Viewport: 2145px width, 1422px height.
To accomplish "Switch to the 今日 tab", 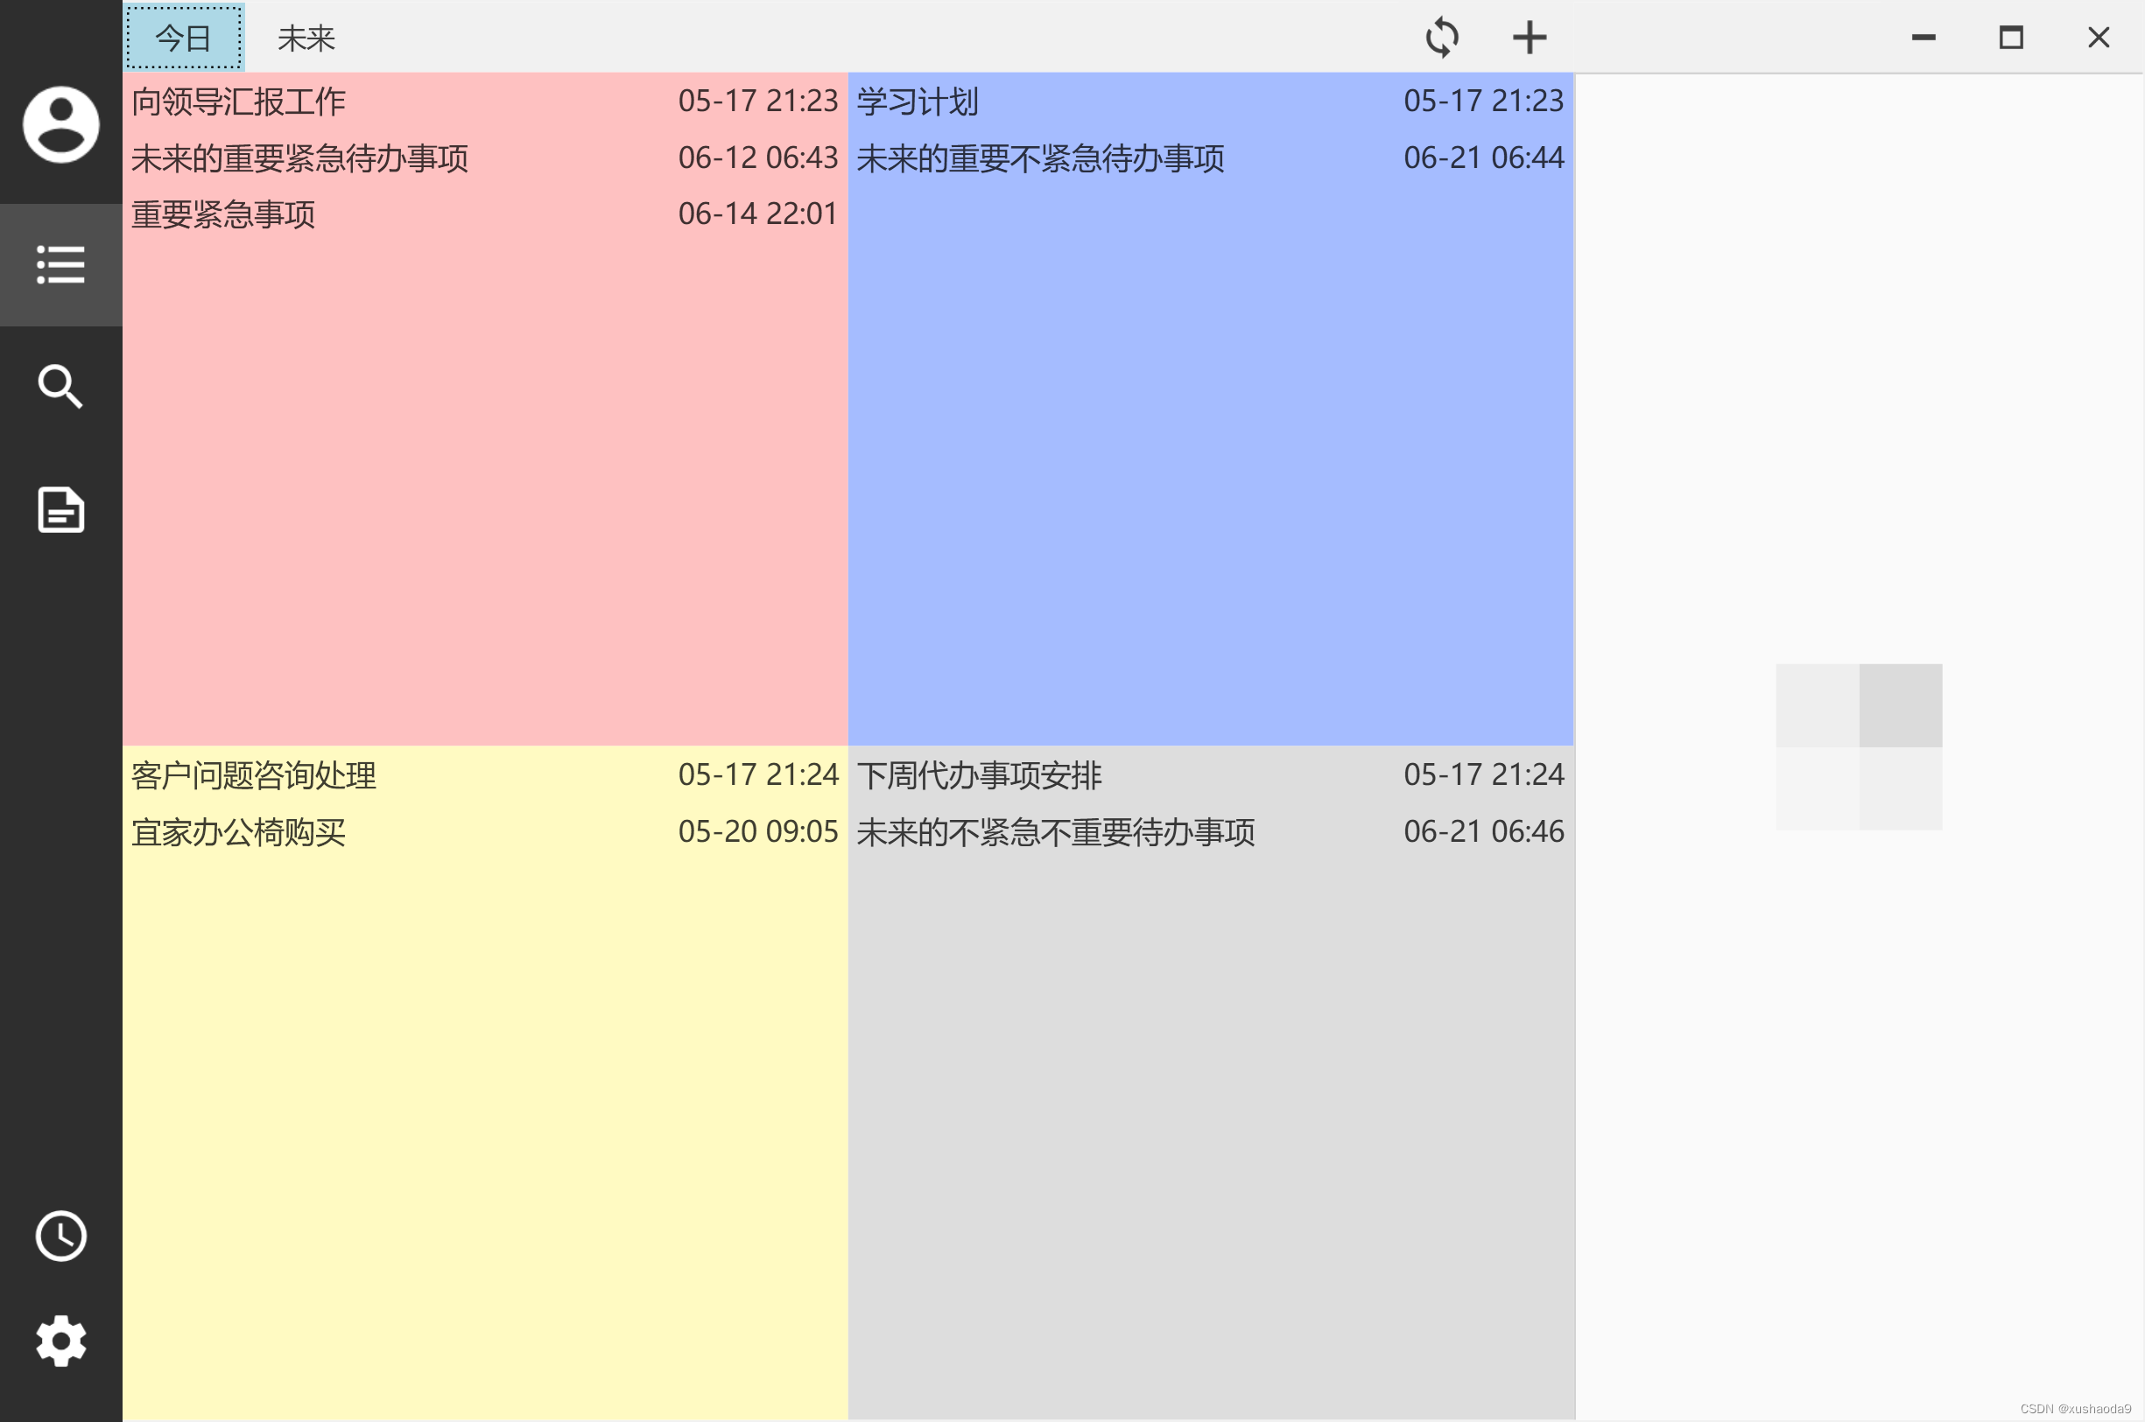I will pos(184,39).
